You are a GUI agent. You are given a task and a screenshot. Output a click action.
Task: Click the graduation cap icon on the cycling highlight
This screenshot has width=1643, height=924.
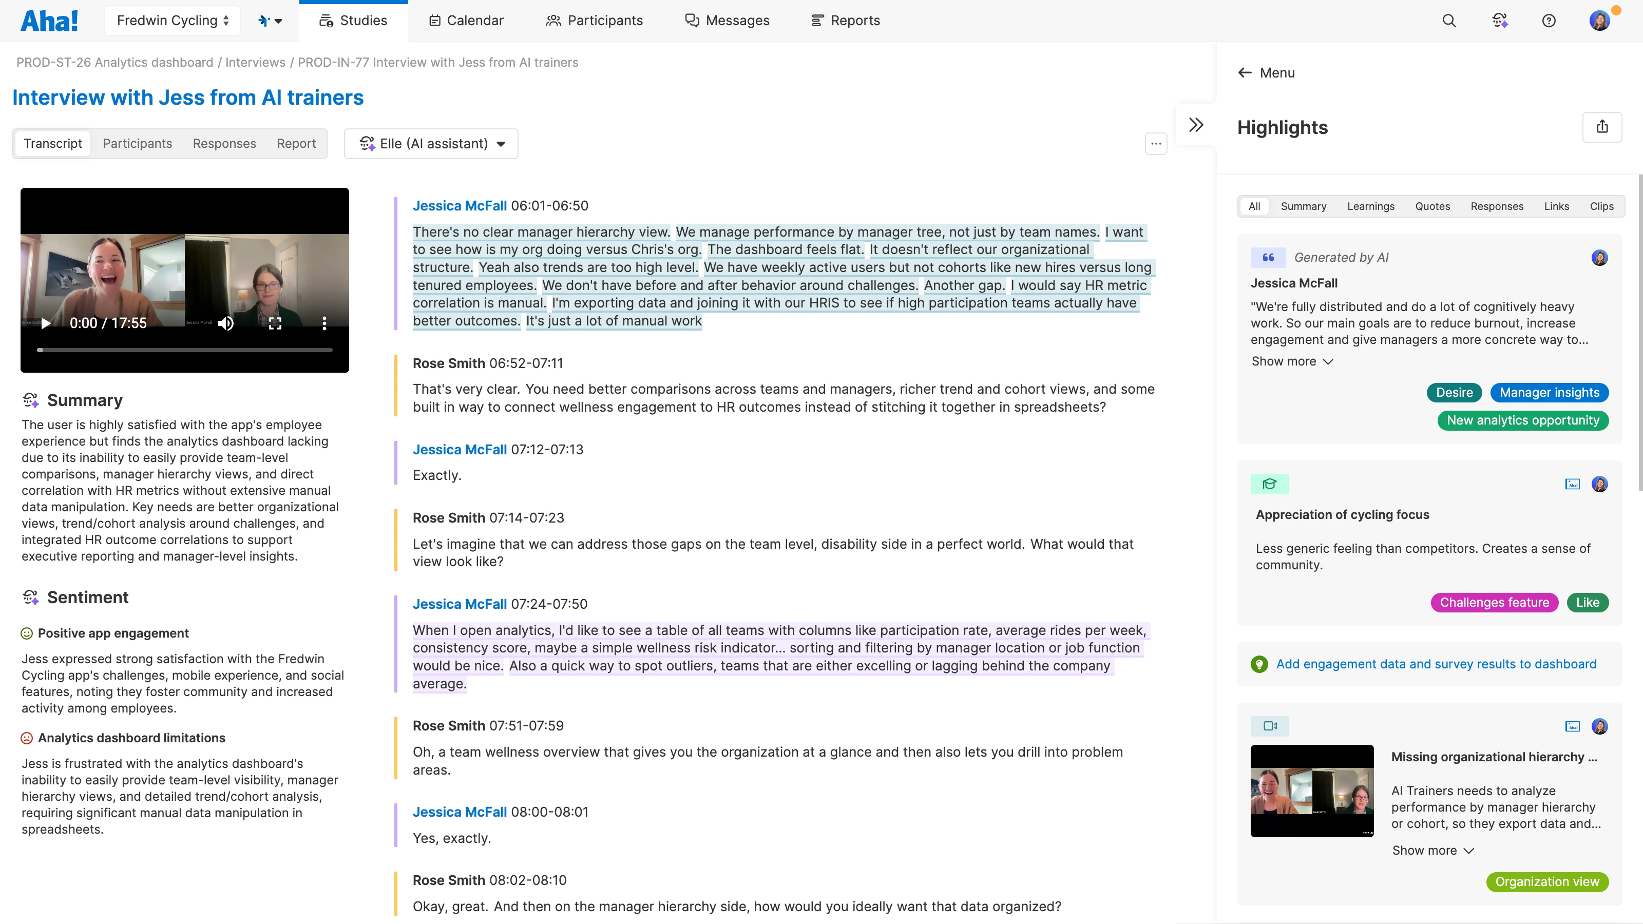tap(1269, 484)
